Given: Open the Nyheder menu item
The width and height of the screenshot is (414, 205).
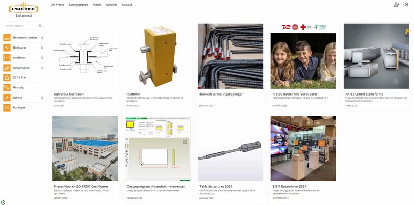Looking at the screenshot, I should pos(111,5).
